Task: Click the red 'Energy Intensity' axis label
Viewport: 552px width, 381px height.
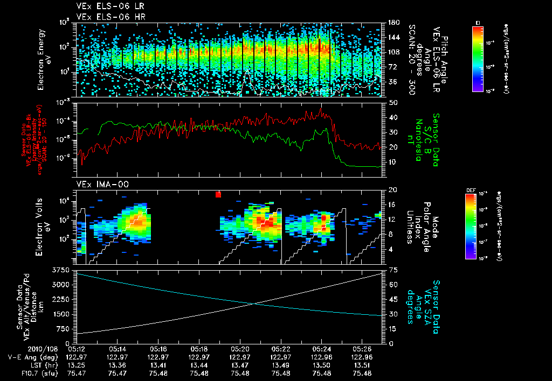Action: coord(35,139)
